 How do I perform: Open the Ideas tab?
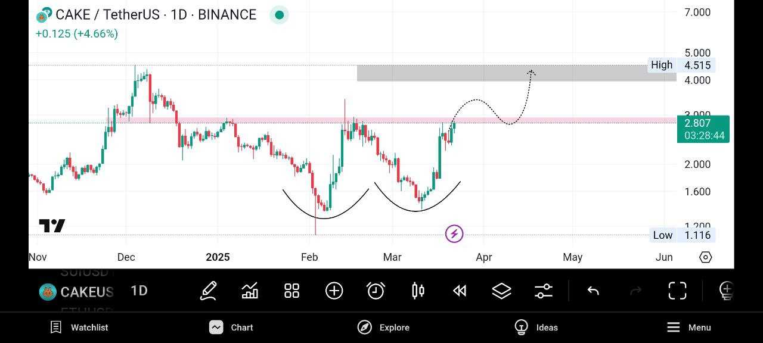(x=536, y=328)
